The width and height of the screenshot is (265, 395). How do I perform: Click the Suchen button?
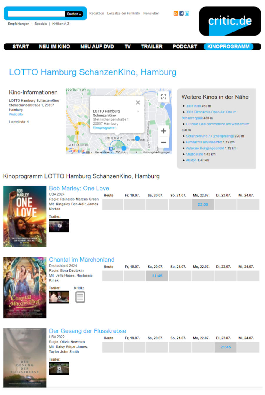point(74,14)
